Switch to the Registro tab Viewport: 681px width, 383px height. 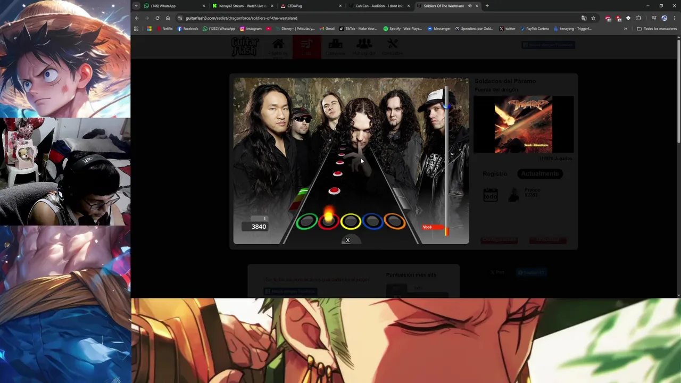pos(495,174)
